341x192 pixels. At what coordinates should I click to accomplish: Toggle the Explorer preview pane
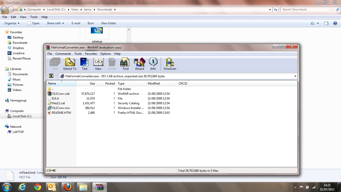[326, 23]
